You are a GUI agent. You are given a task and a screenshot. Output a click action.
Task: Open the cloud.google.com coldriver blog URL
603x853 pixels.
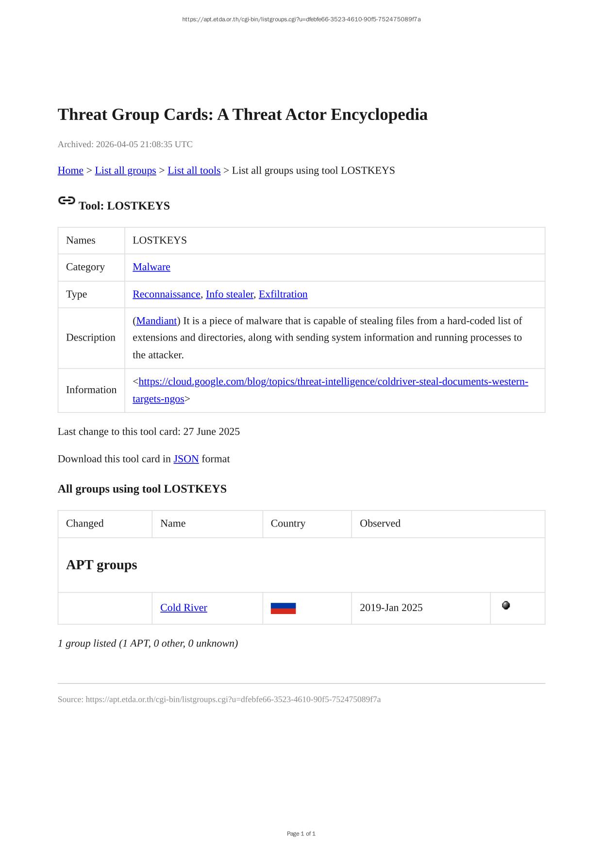[333, 381]
